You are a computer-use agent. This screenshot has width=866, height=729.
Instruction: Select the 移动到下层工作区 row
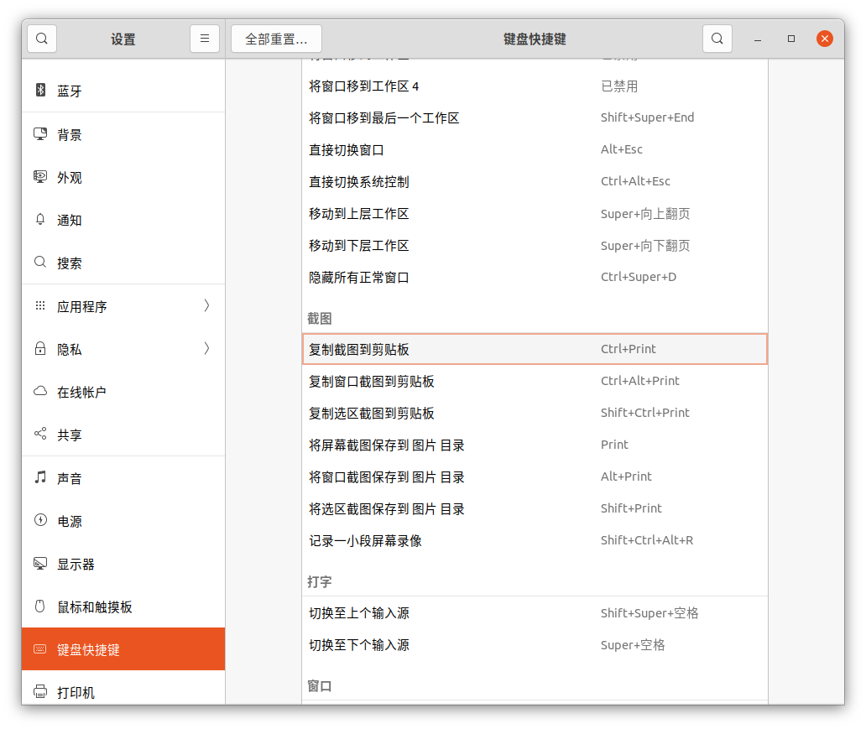(535, 245)
